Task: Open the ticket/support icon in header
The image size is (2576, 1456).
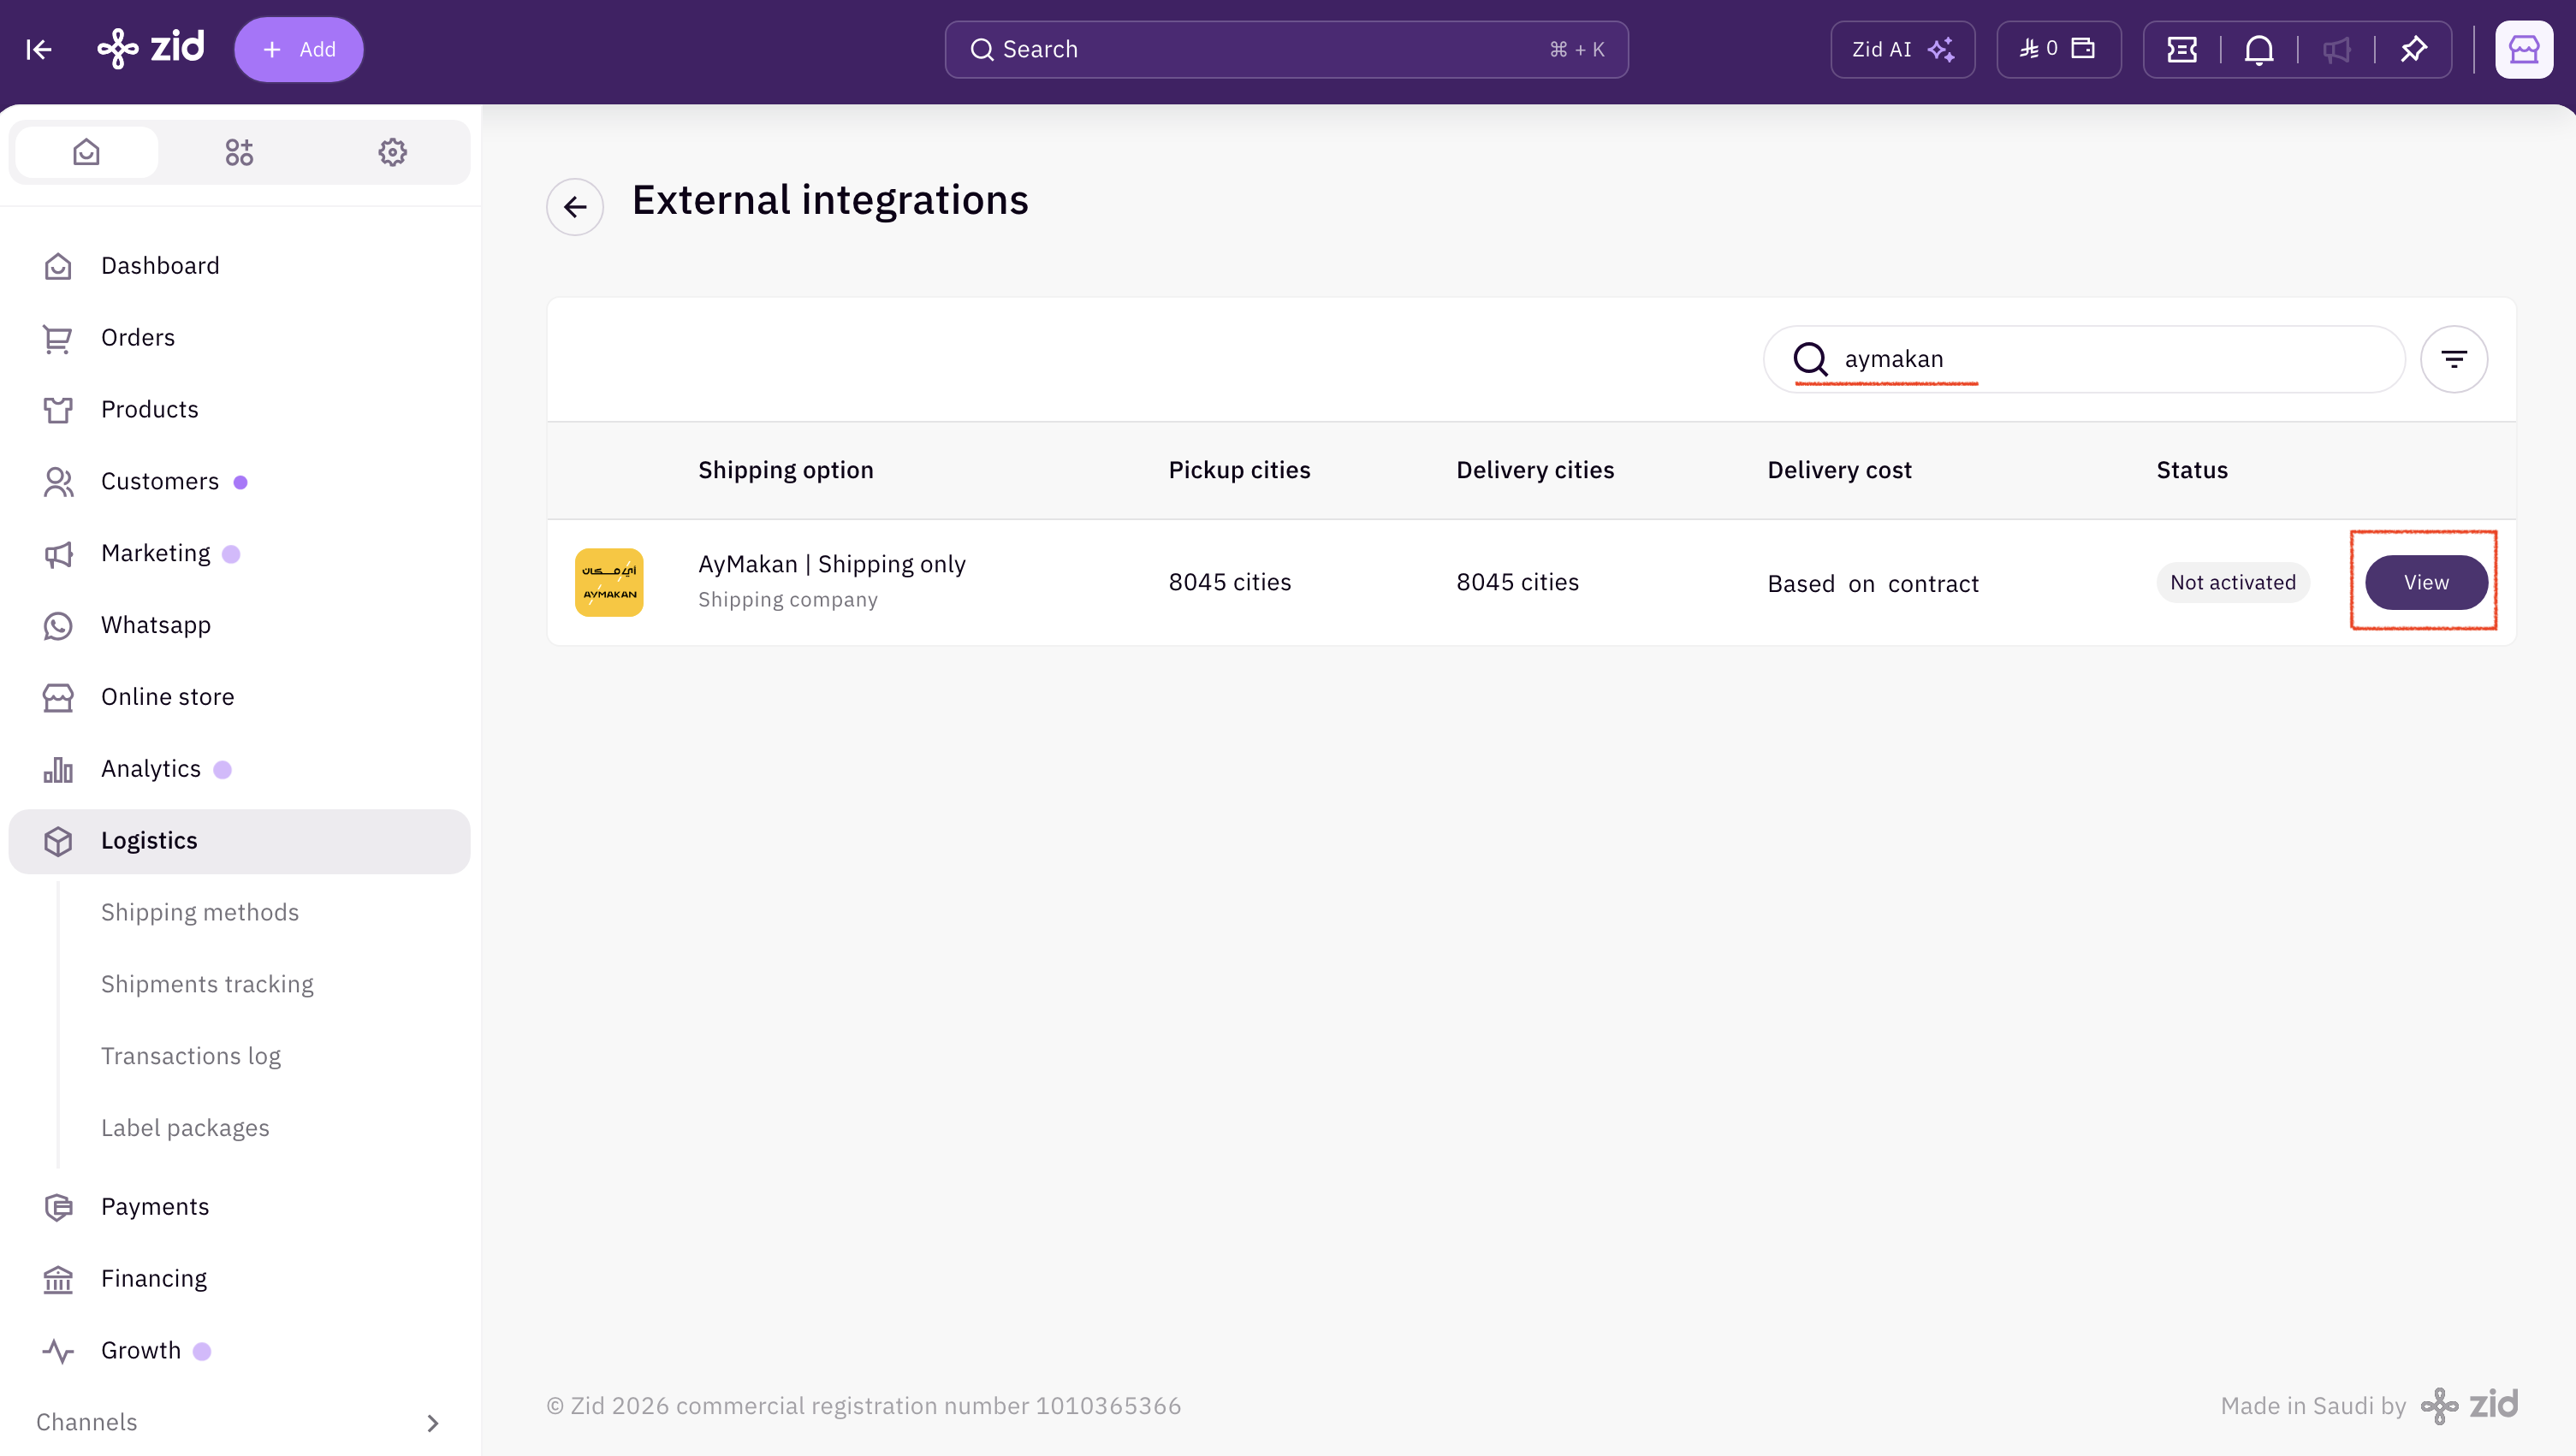Action: click(2181, 49)
